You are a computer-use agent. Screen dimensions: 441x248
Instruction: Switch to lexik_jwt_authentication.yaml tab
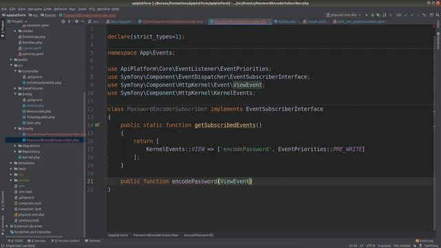coord(360,21)
